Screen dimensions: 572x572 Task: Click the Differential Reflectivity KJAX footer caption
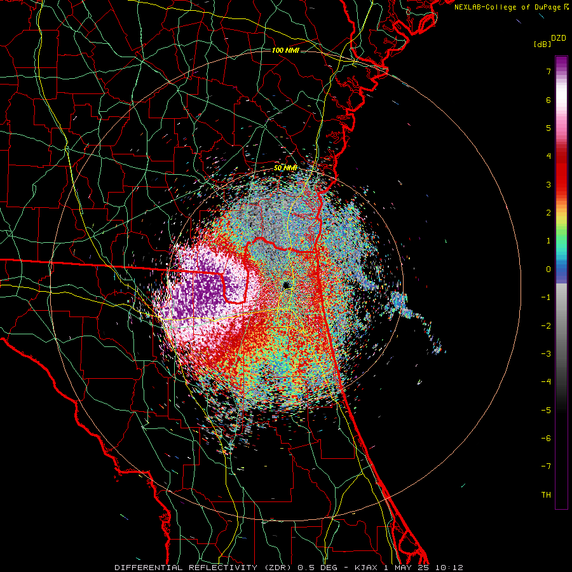[x=289, y=568]
